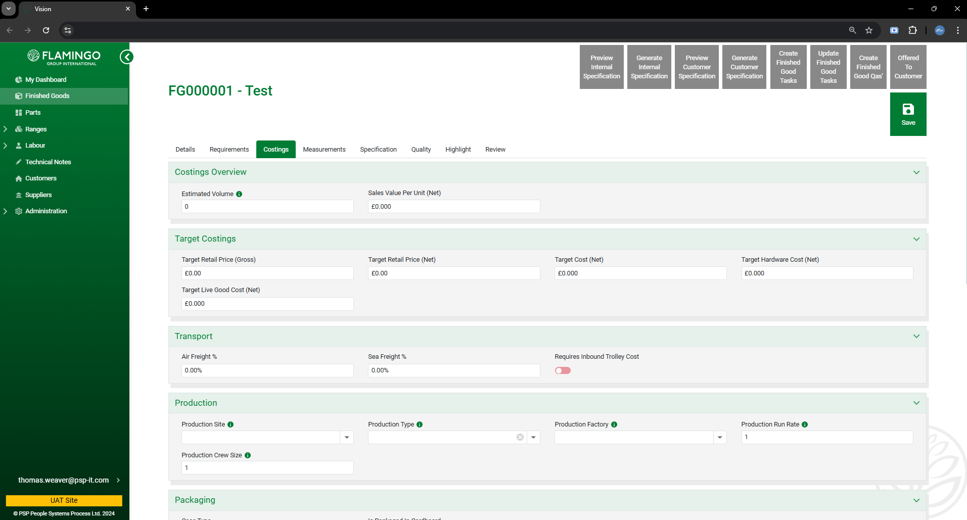967x520 pixels.
Task: Click the Save floppy disk icon
Action: [x=908, y=109]
